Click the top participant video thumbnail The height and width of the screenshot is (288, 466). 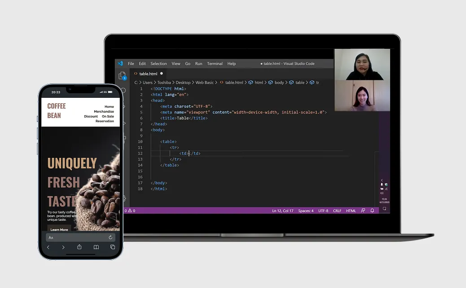point(362,65)
